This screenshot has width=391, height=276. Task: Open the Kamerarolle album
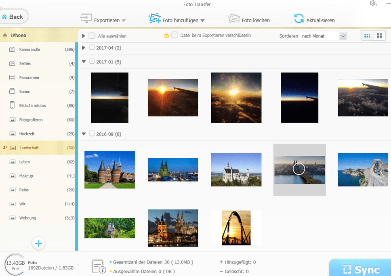point(30,50)
